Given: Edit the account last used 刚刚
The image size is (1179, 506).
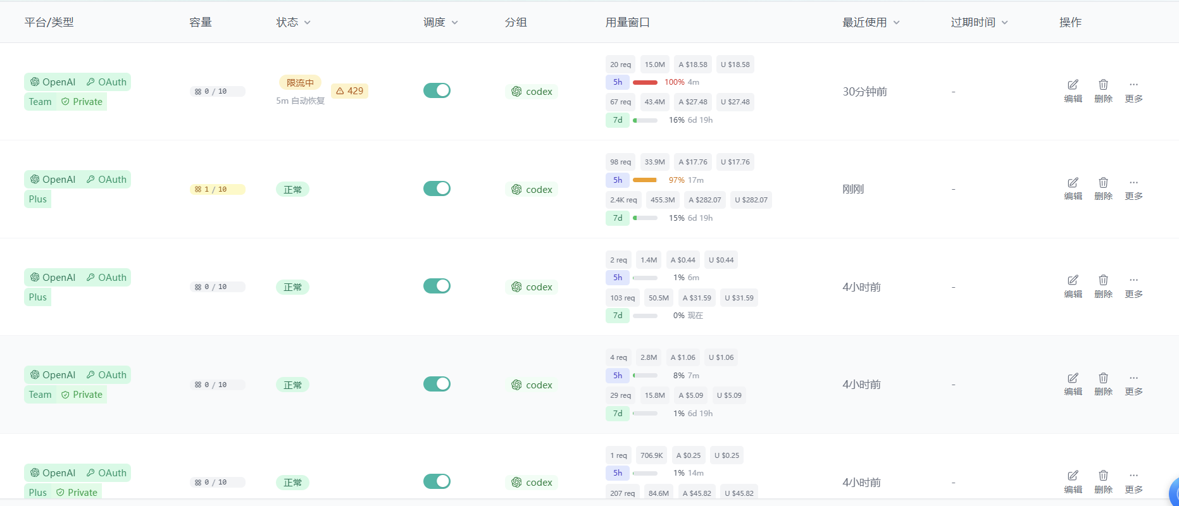Looking at the screenshot, I should click(x=1073, y=189).
